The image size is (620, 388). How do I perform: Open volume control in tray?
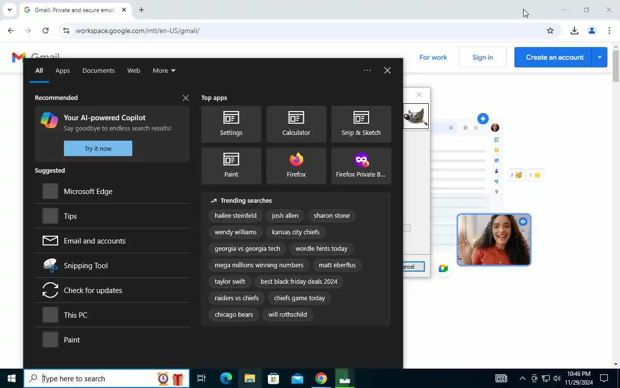557,378
